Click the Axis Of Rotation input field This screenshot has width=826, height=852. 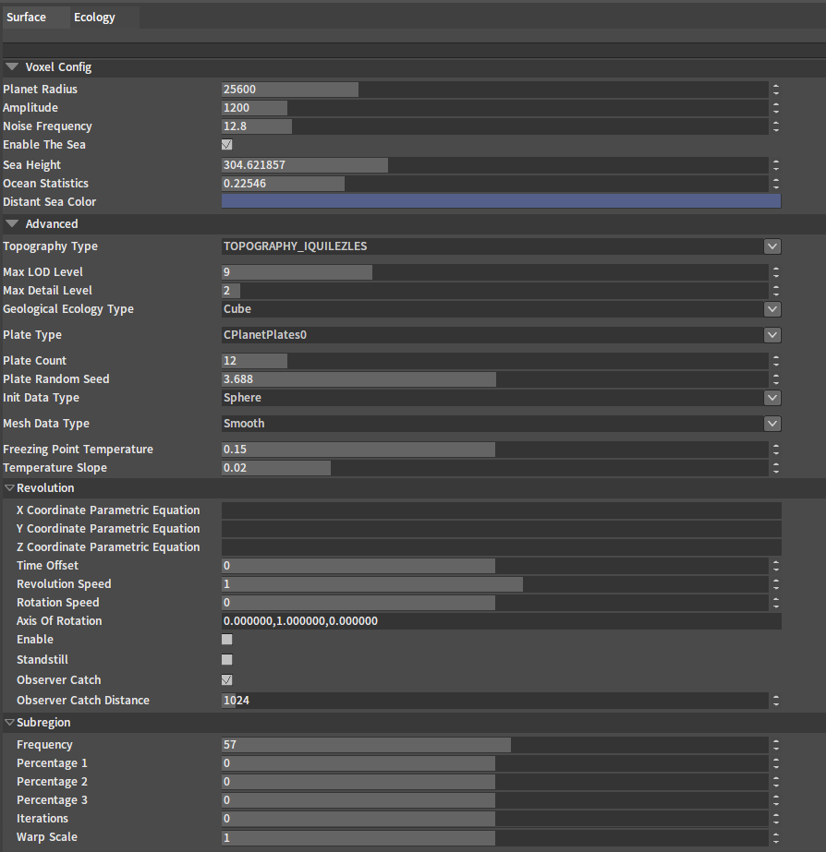click(501, 621)
